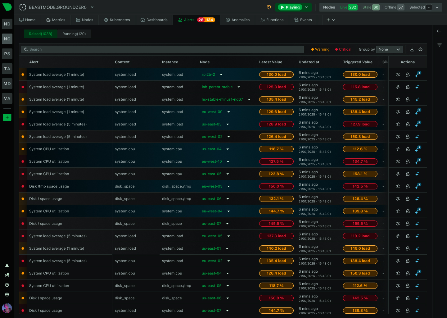This screenshot has width=447, height=318.
Task: Expand the hs-stable-minus1-nd67 node dropdown
Action: tap(249, 99)
